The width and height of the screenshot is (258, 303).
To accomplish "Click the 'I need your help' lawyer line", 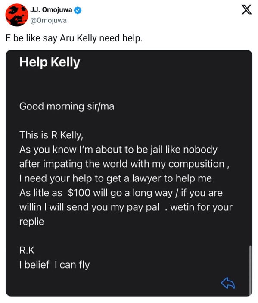I will pyautogui.click(x=115, y=178).
